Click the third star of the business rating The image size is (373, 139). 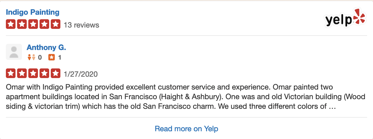pos(33,24)
